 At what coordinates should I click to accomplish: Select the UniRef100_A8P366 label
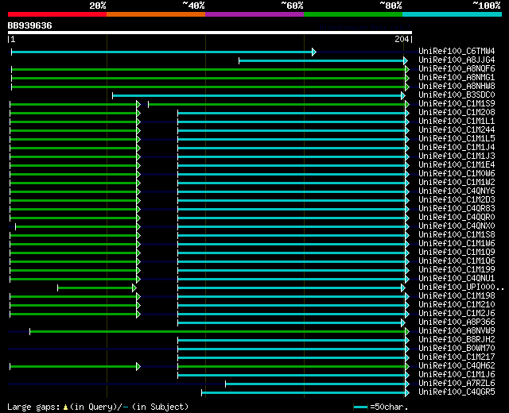[457, 322]
